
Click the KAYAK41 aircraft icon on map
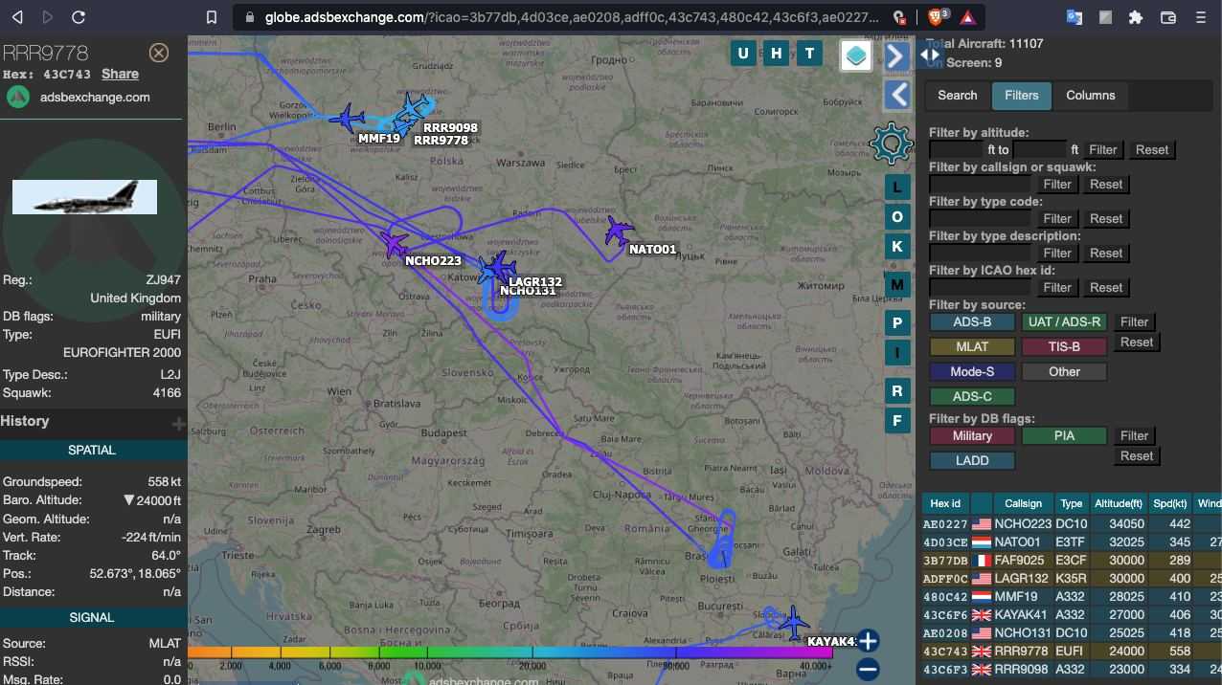793,623
